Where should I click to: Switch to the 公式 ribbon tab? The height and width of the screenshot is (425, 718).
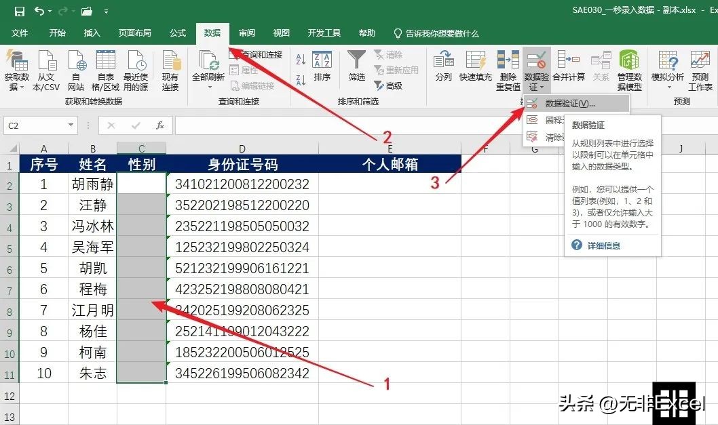[177, 32]
